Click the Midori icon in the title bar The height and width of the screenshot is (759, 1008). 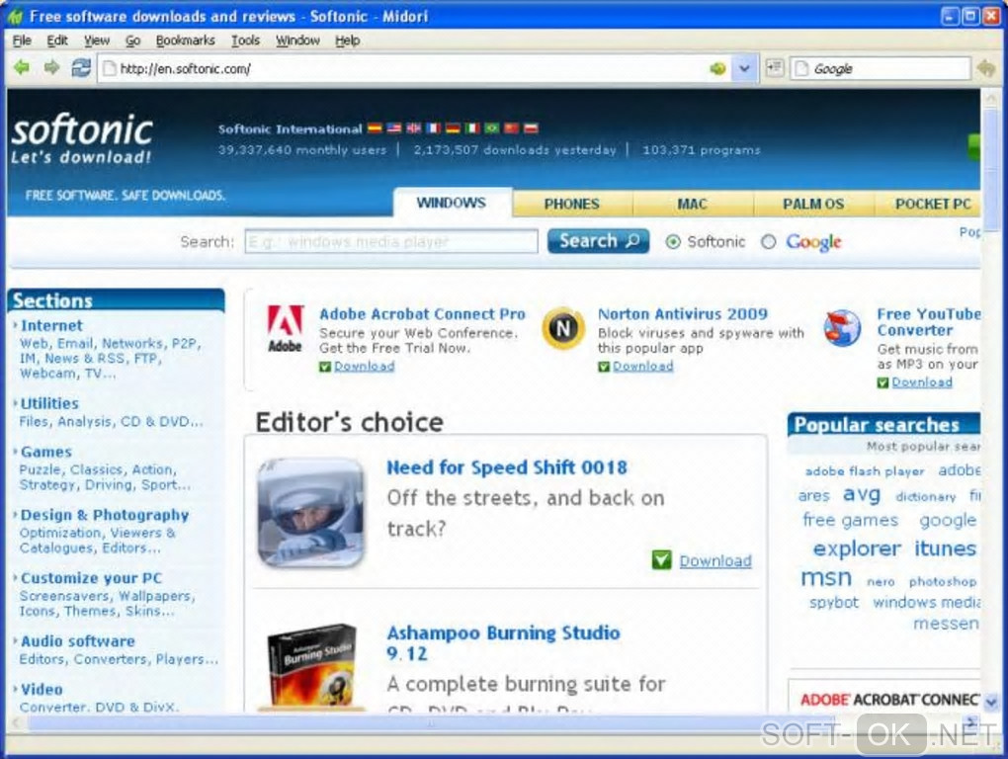pyautogui.click(x=16, y=16)
